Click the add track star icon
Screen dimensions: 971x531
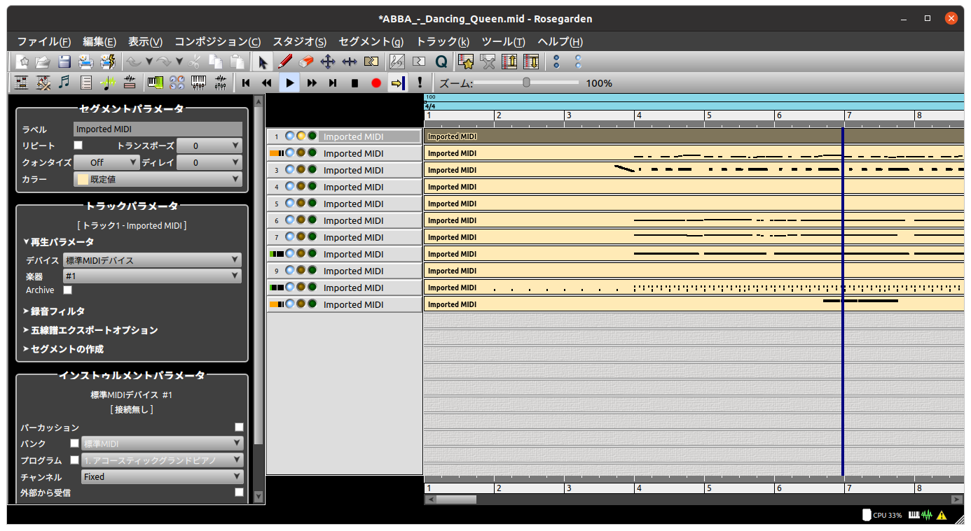[x=467, y=62]
